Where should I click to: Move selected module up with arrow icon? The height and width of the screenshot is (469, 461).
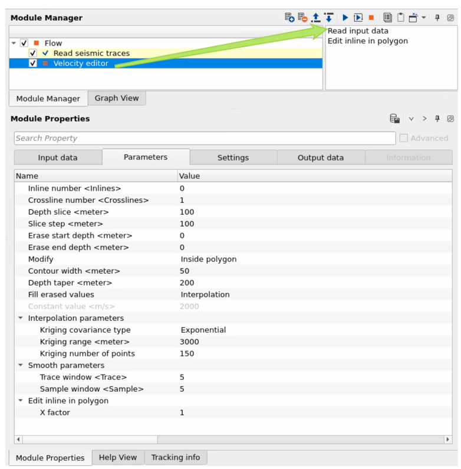[316, 18]
